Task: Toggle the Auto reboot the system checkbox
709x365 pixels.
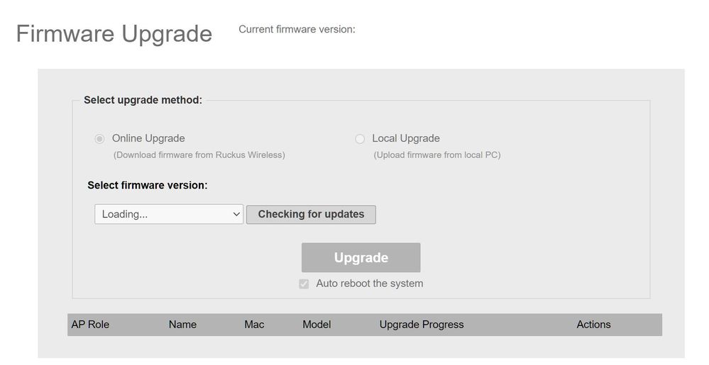Action: click(x=304, y=284)
